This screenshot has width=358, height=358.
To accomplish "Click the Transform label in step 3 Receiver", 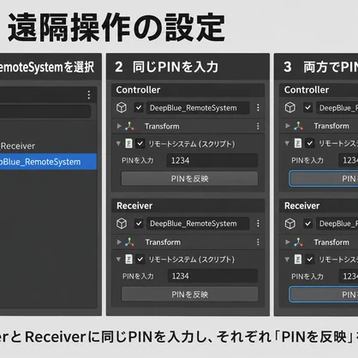I will (x=331, y=242).
